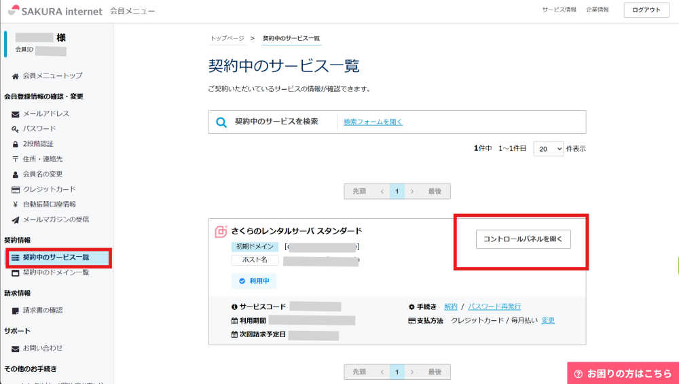Click the 解約 cancellation link

point(451,307)
